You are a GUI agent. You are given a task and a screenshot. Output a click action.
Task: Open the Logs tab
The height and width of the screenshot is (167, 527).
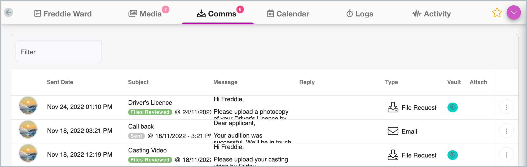[360, 14]
